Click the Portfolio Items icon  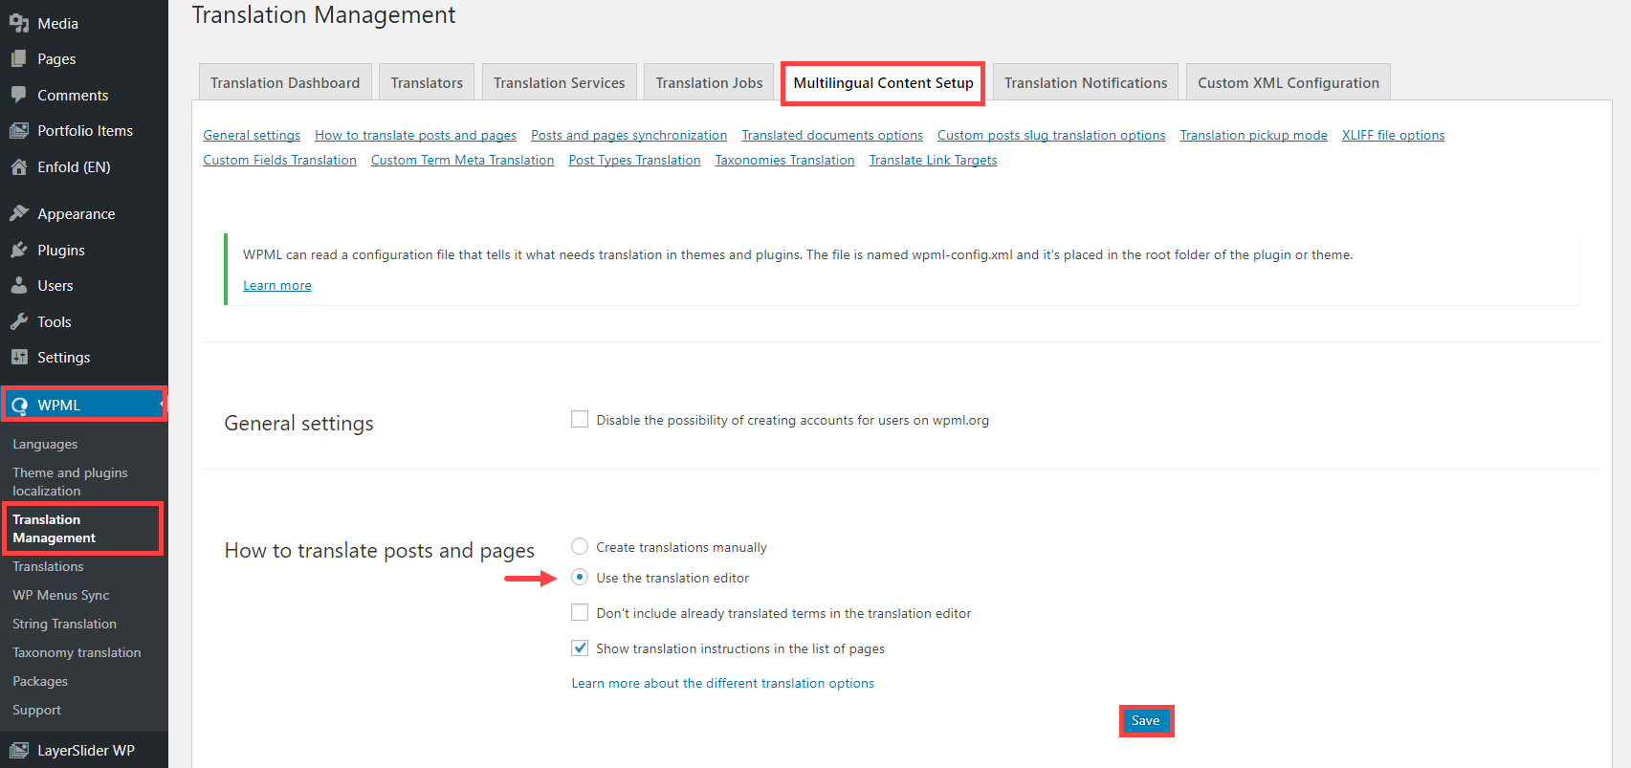(18, 130)
